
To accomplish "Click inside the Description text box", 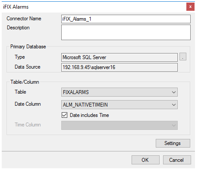I will point(126,32).
